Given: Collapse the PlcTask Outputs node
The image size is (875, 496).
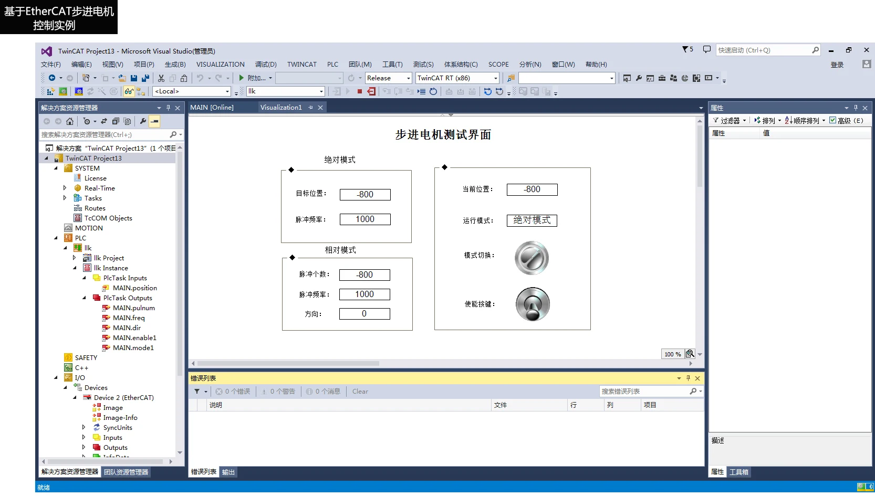Looking at the screenshot, I should [84, 298].
